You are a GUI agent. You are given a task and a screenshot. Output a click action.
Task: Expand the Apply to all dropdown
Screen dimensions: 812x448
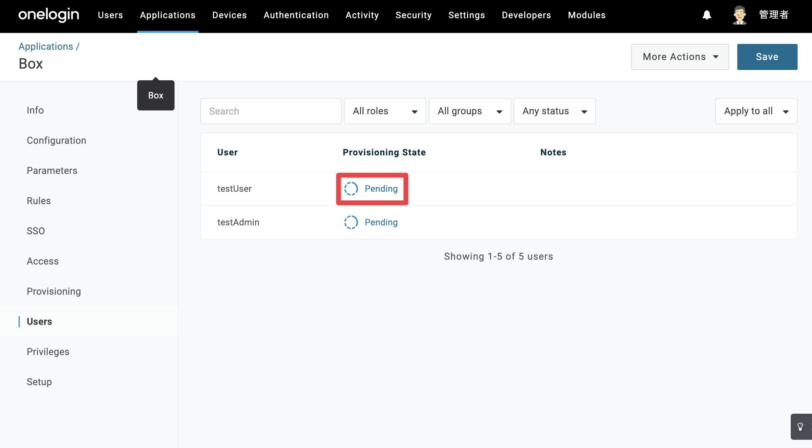pyautogui.click(x=756, y=111)
